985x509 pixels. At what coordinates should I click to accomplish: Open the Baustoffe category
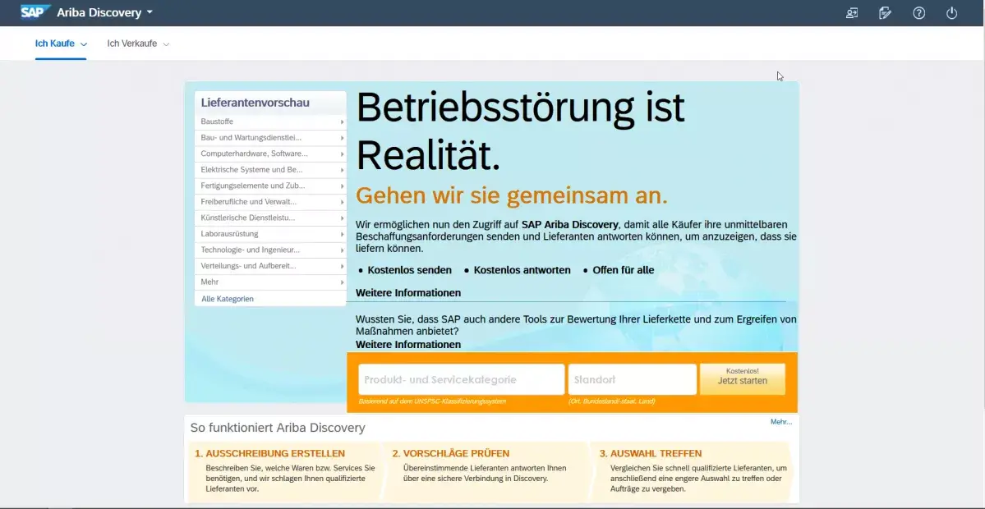pyautogui.click(x=270, y=122)
